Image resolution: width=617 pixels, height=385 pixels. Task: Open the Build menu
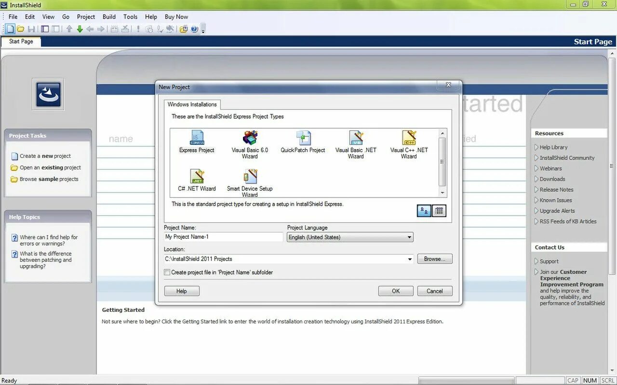(x=109, y=16)
